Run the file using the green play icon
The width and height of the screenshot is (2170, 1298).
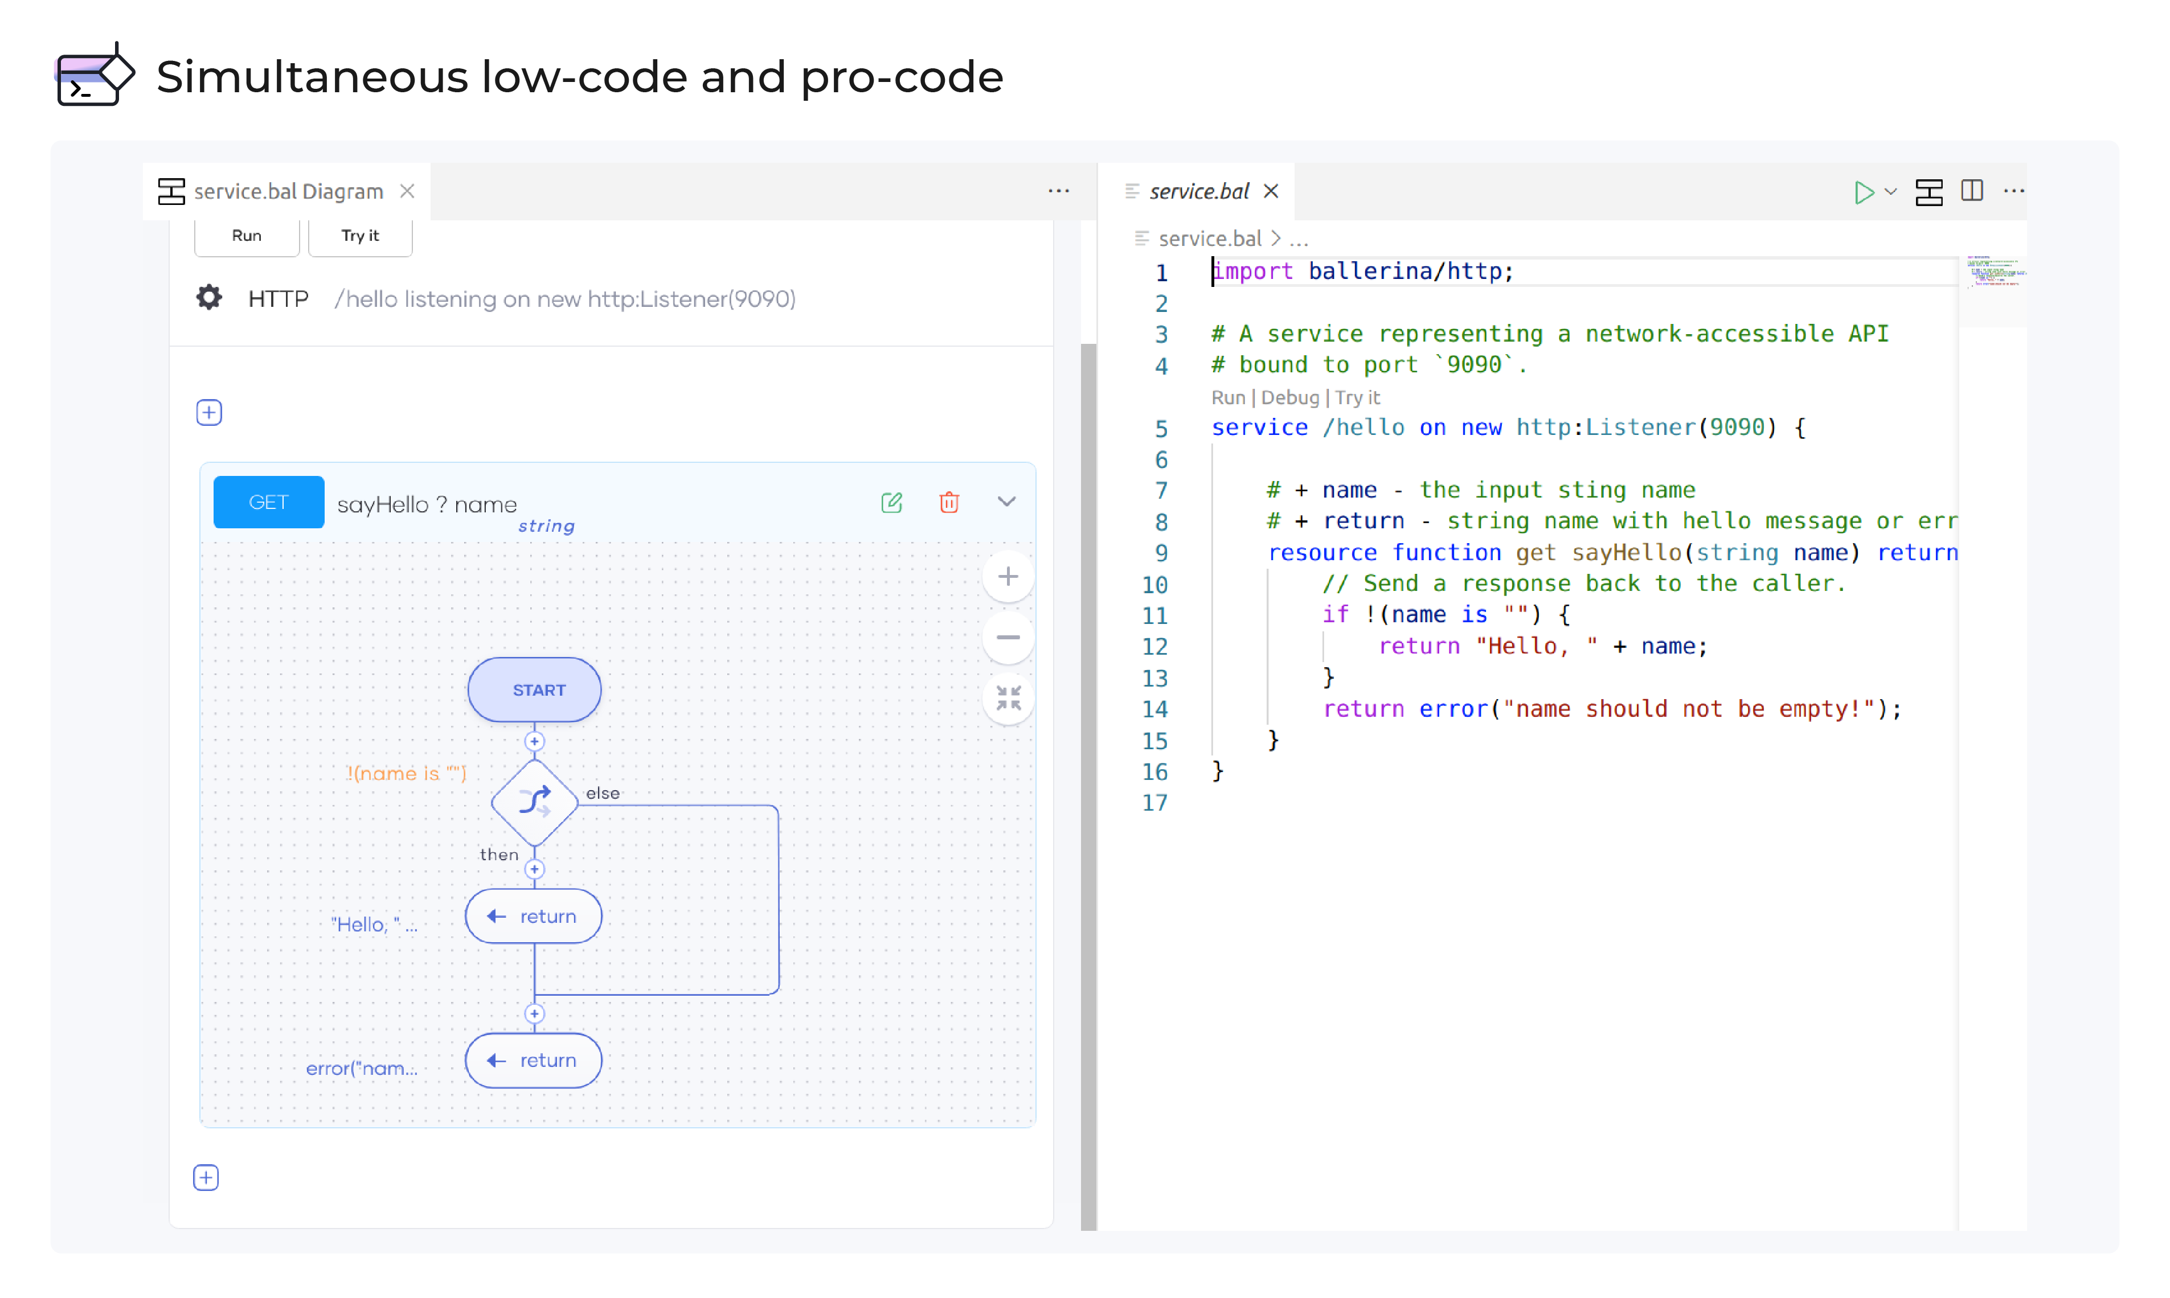pos(1864,191)
